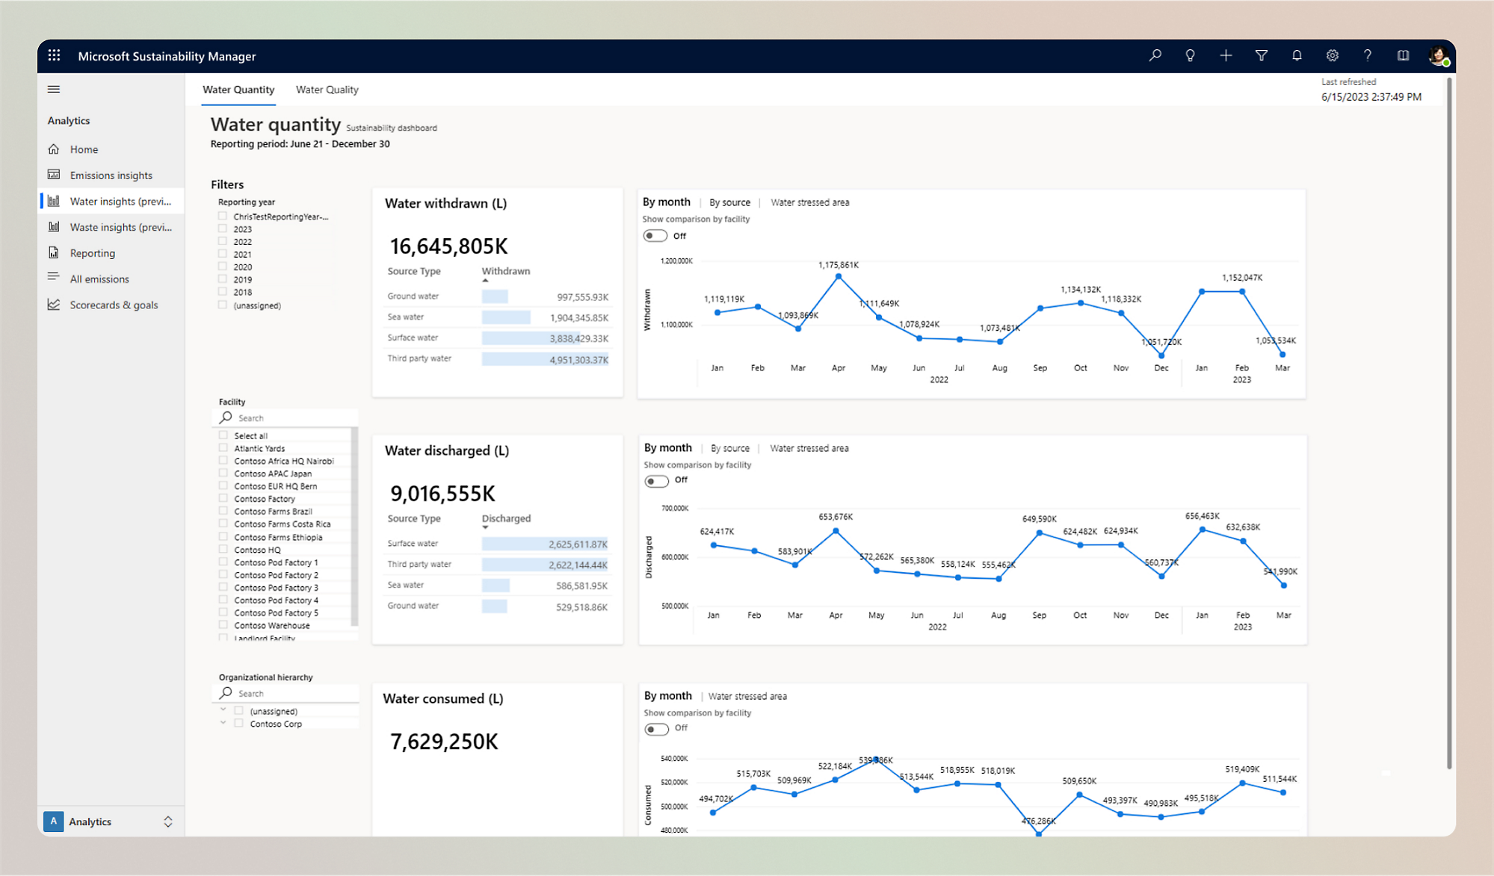Screen dimensions: 1494x876
Task: Toggle Show comparison by facility switch in Water withdrawn
Action: [x=655, y=236]
